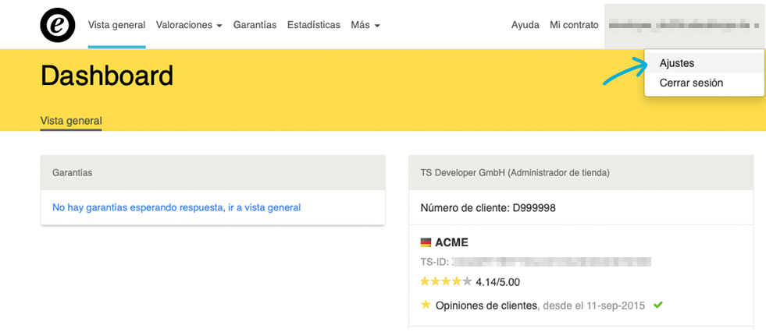Image resolution: width=766 pixels, height=332 pixels.
Task: Click the Trusted Shops logo
Action: (x=58, y=25)
